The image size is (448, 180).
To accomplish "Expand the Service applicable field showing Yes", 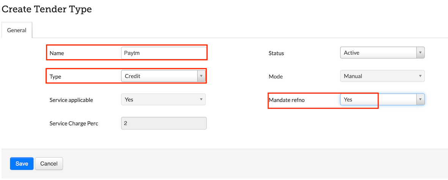I will [x=159, y=99].
